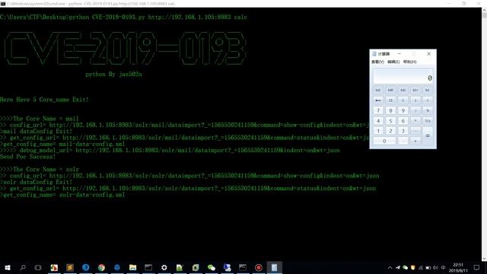Click the CE button in Calculator
Screen dimensions: 487x274
coord(390,100)
